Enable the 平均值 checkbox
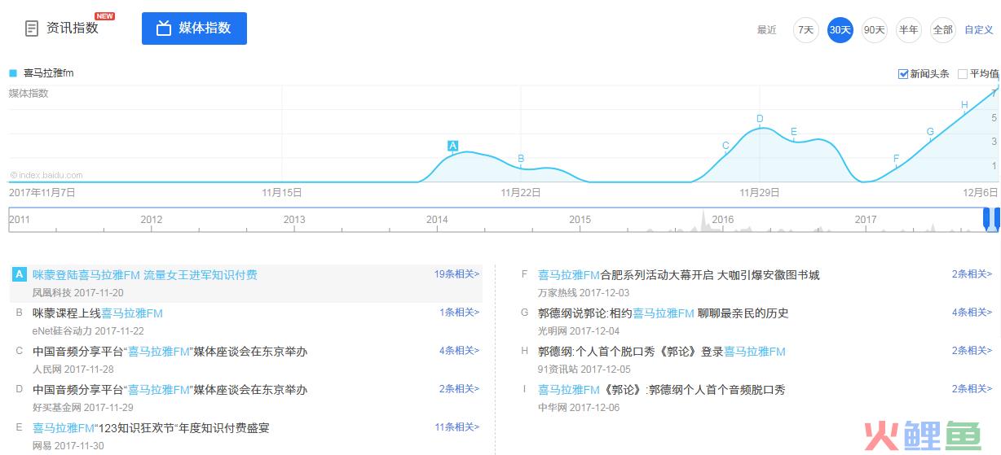1001x455 pixels. 963,74
